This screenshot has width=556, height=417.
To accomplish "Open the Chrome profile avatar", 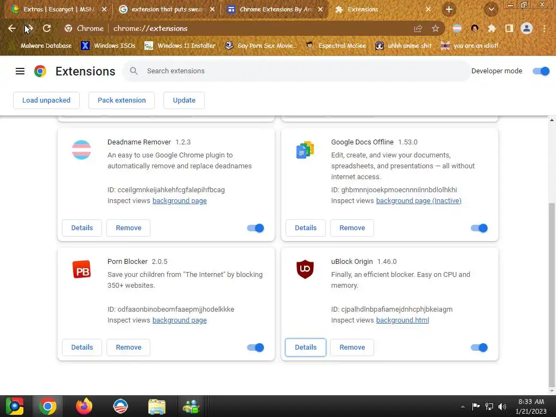I will click(x=527, y=28).
